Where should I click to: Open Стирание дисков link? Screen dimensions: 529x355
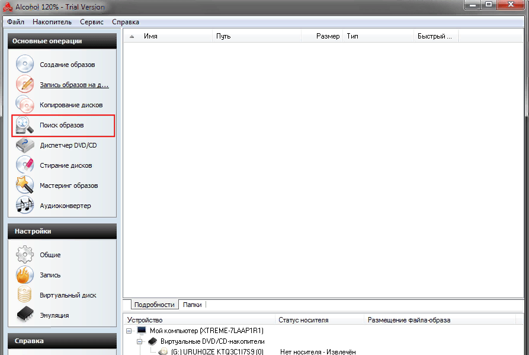pos(66,165)
